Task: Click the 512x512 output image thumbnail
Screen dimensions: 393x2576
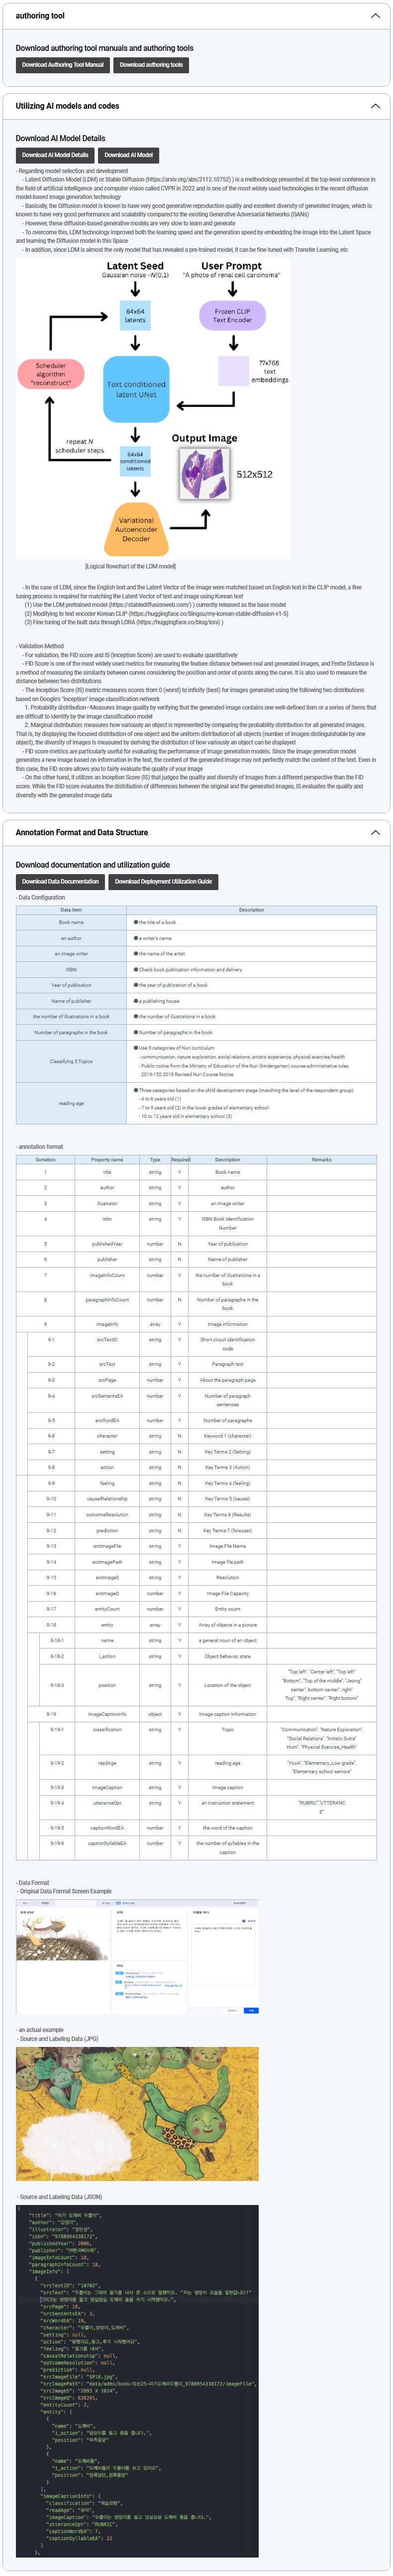Action: click(x=203, y=473)
